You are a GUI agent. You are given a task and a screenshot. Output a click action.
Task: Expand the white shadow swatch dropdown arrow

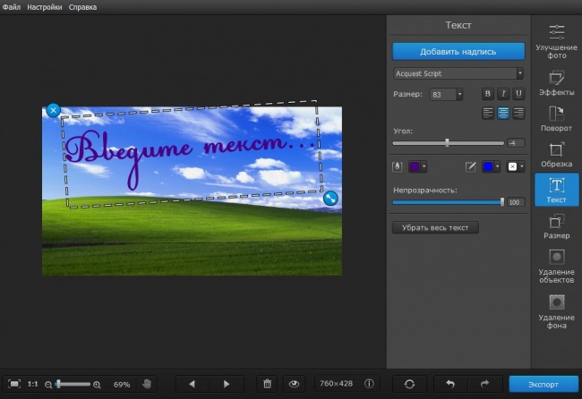point(522,166)
